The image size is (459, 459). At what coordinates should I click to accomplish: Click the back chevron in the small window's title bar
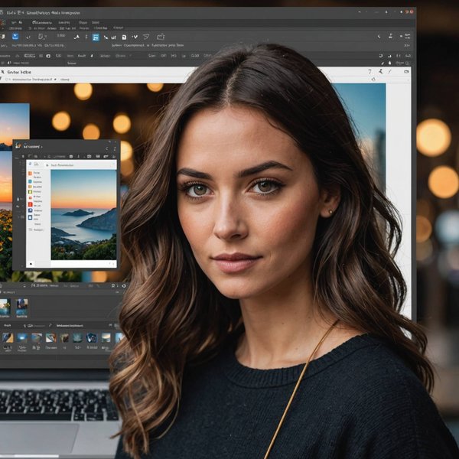click(107, 148)
